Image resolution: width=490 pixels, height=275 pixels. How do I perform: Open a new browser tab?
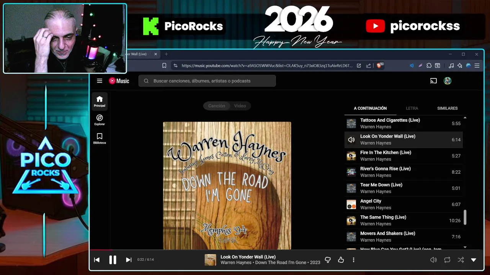click(166, 54)
